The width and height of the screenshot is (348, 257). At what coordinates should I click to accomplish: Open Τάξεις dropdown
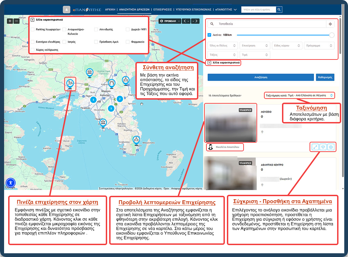222,54
